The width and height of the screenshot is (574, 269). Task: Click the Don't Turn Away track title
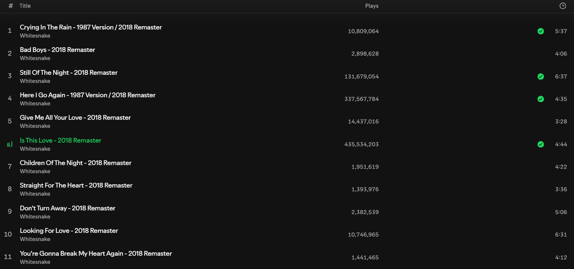pos(67,208)
